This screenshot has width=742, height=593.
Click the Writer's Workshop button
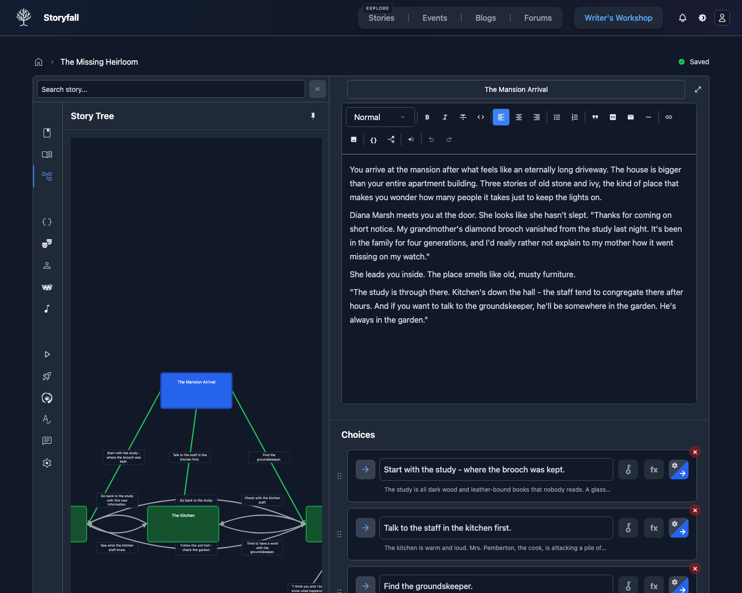[618, 18]
